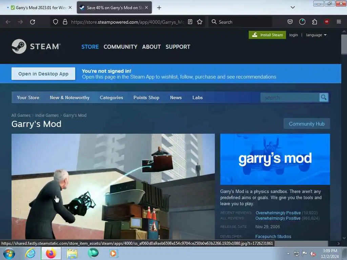Select the Save 40% on Garry's Mod tab
347x260 pixels.
coord(114,7)
